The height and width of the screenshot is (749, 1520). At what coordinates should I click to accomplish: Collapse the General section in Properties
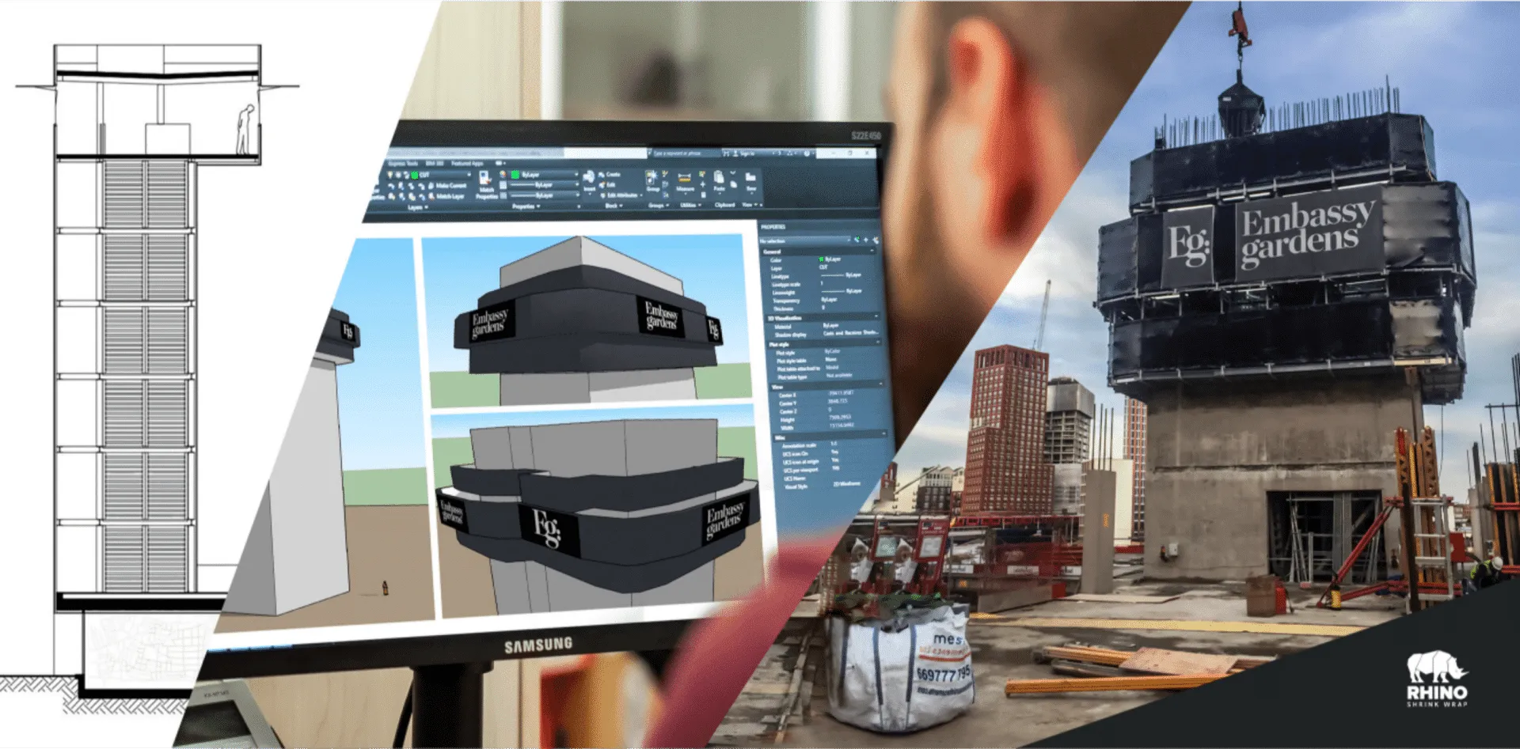tap(872, 252)
